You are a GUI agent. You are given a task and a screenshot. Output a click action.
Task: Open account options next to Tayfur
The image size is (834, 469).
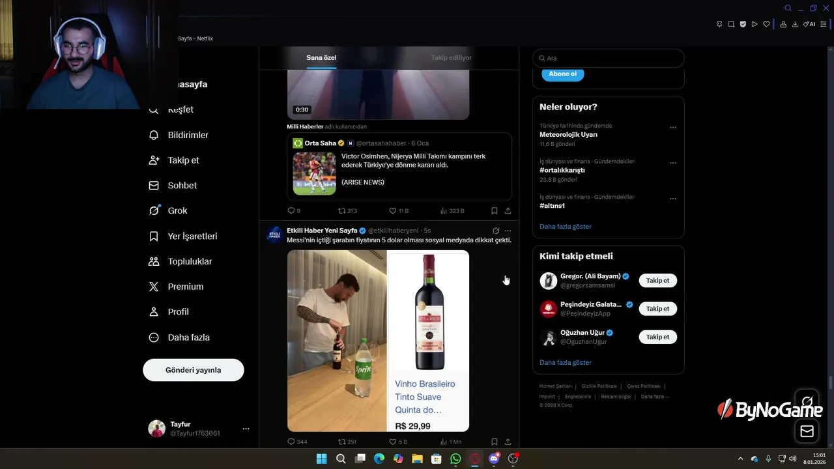coord(246,429)
